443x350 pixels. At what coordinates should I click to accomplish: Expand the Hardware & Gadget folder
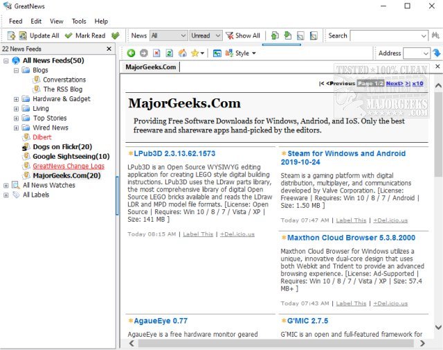pyautogui.click(x=16, y=99)
